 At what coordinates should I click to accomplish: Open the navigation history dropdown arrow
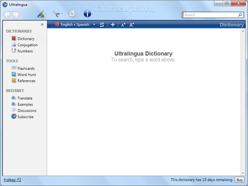tap(22, 15)
